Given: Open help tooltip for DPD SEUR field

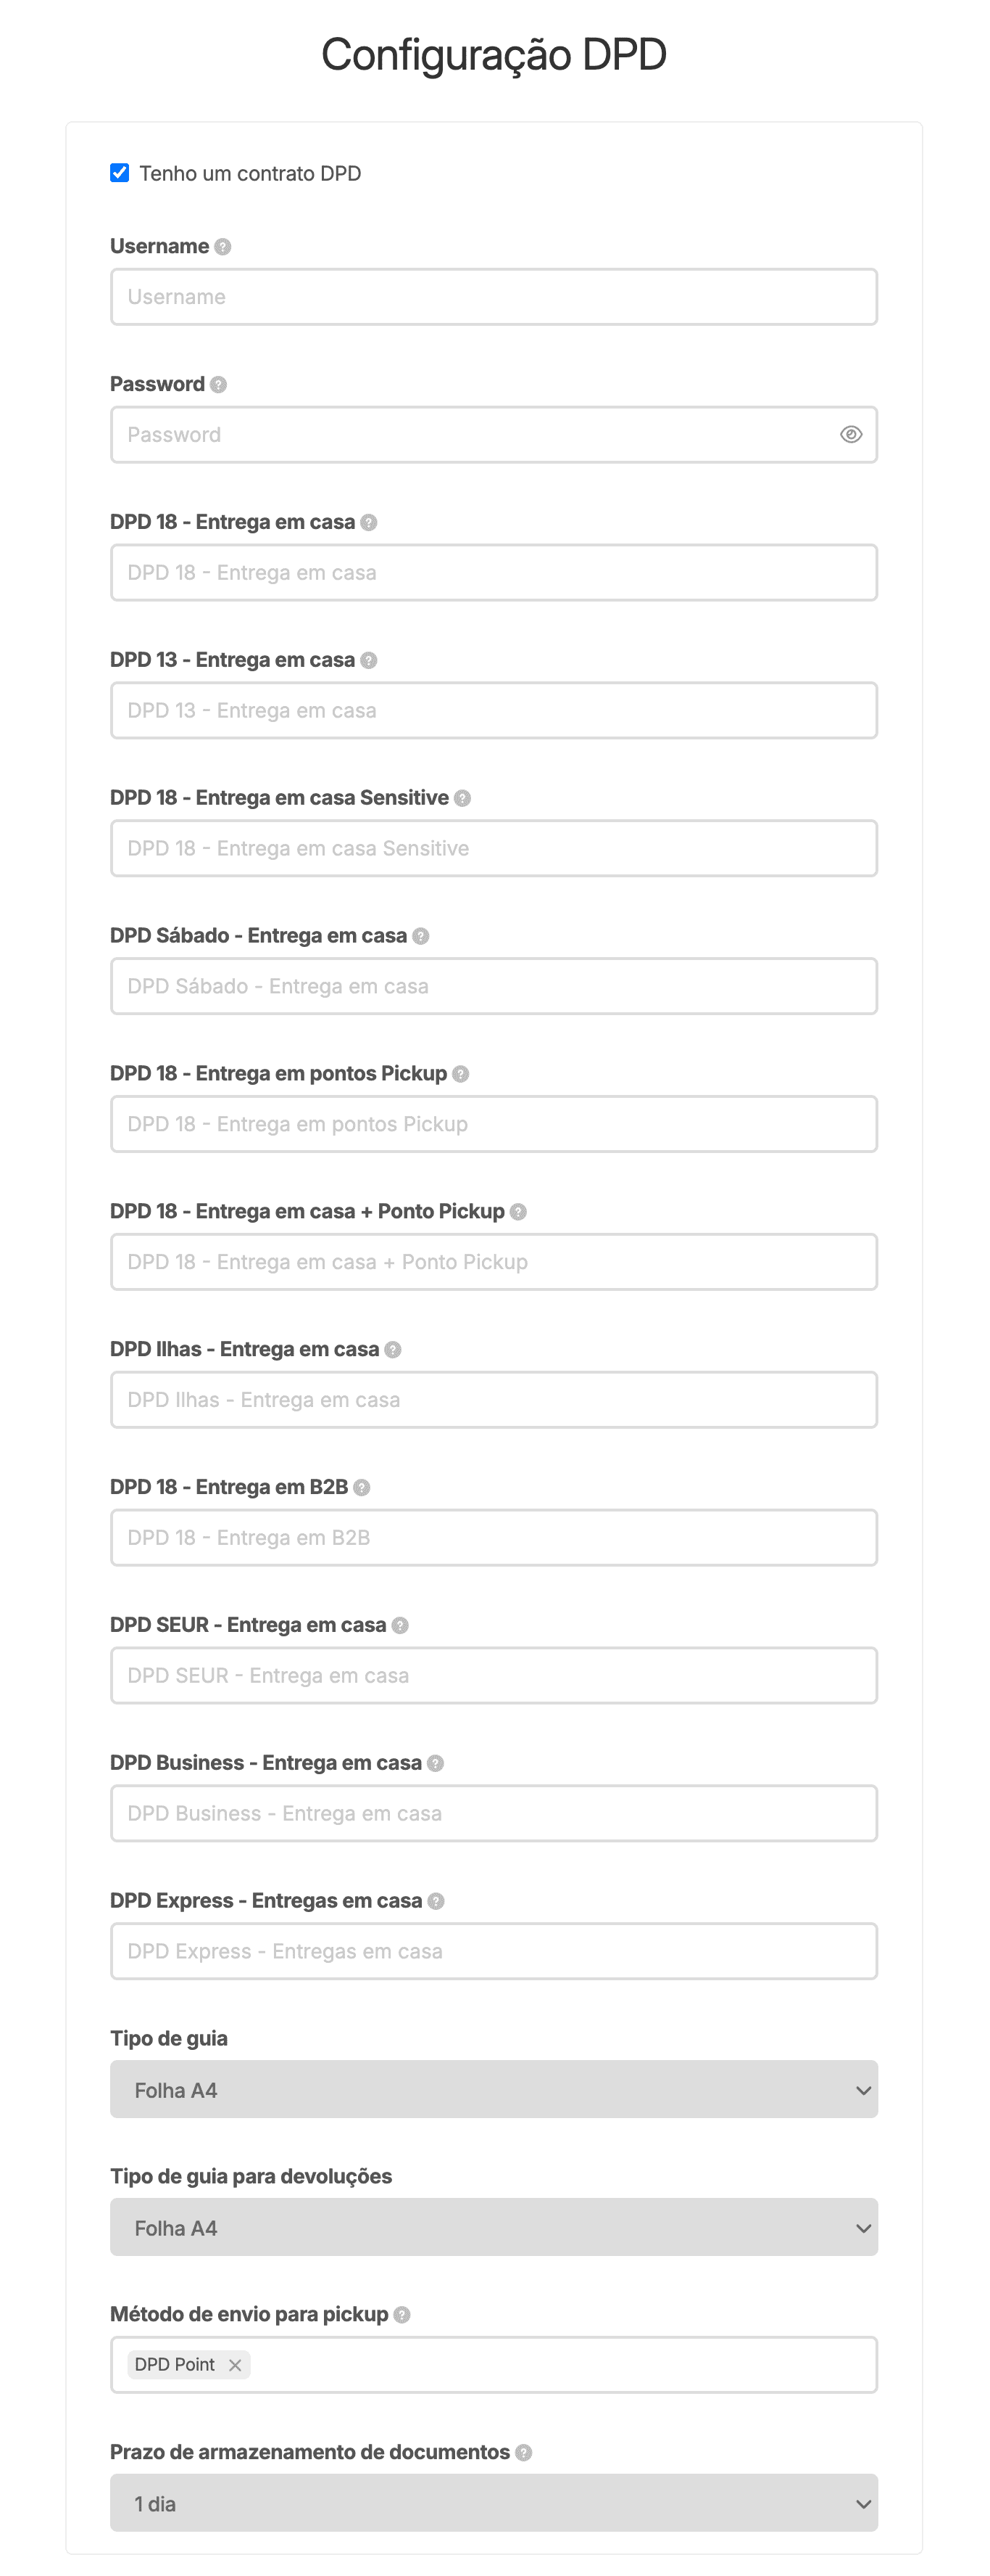Looking at the screenshot, I should (x=401, y=1626).
